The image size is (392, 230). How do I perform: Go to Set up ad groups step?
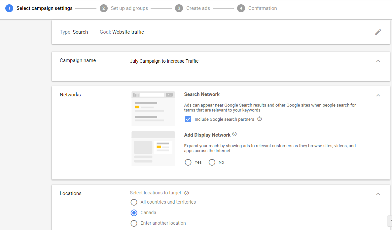129,8
